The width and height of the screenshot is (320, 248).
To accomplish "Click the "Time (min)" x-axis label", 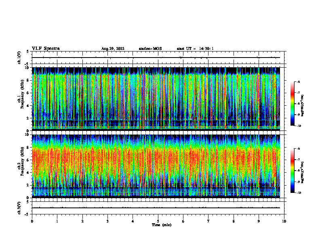I will [162, 225].
